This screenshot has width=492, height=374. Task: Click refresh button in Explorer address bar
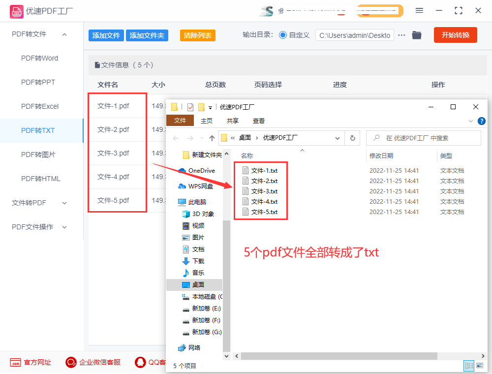coord(353,138)
